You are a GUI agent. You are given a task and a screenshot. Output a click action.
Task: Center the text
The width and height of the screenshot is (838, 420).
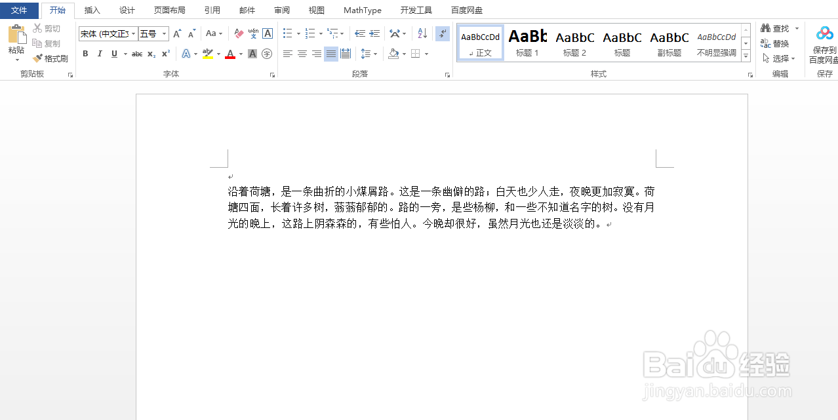click(302, 54)
